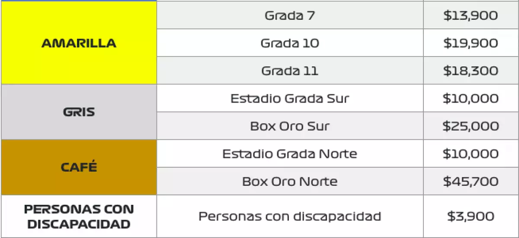Click the yellow AMARILLA zone cell
The height and width of the screenshot is (238, 519).
(79, 43)
